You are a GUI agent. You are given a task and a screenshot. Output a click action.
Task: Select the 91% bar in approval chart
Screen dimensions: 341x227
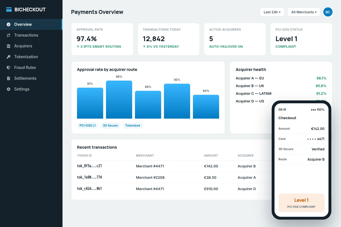[90, 103]
